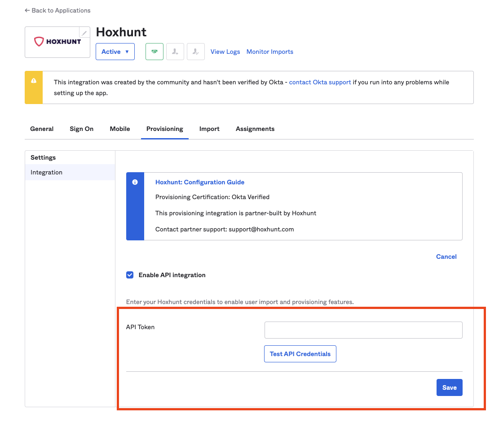This screenshot has width=490, height=422.
Task: Go to the Import tab
Action: [x=209, y=129]
